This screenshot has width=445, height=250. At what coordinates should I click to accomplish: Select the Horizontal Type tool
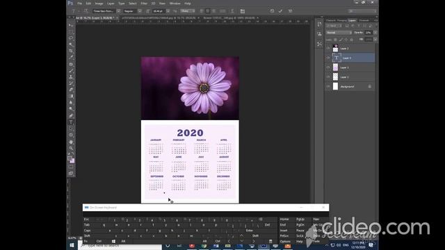[x=71, y=122]
